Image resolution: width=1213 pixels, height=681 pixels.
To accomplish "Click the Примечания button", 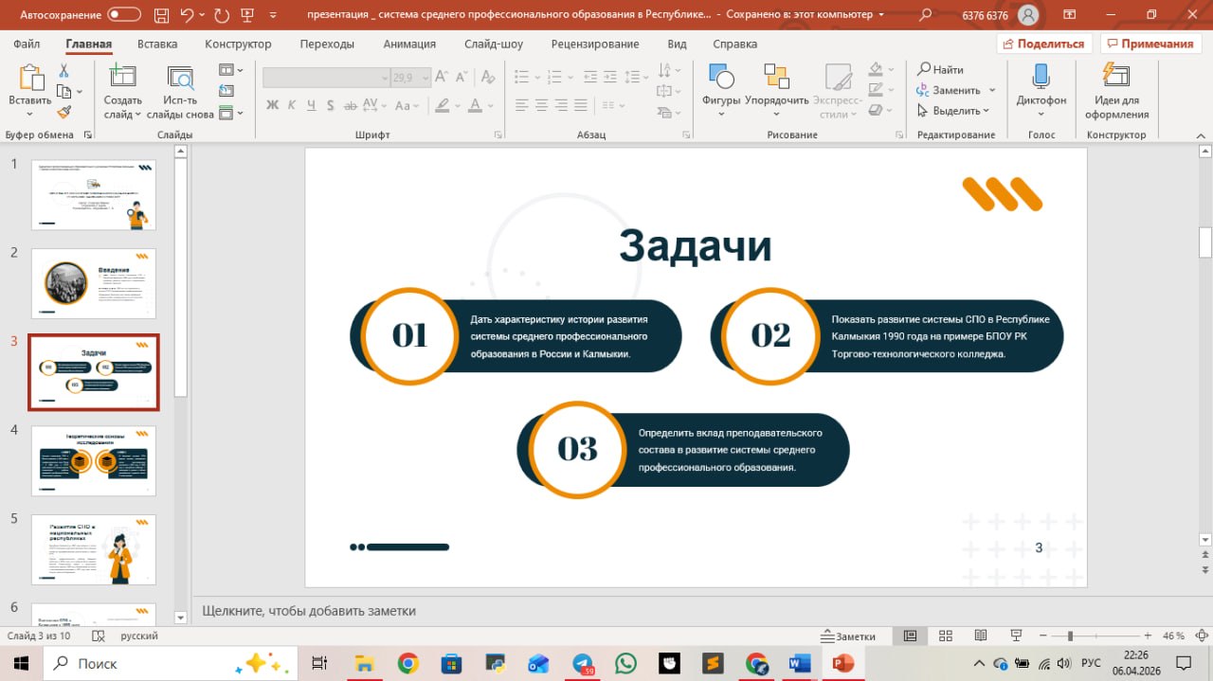I will 1150,44.
